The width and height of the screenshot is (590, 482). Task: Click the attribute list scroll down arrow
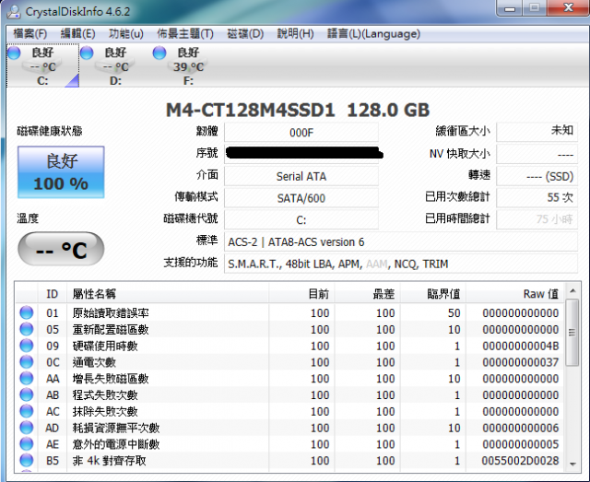572,464
